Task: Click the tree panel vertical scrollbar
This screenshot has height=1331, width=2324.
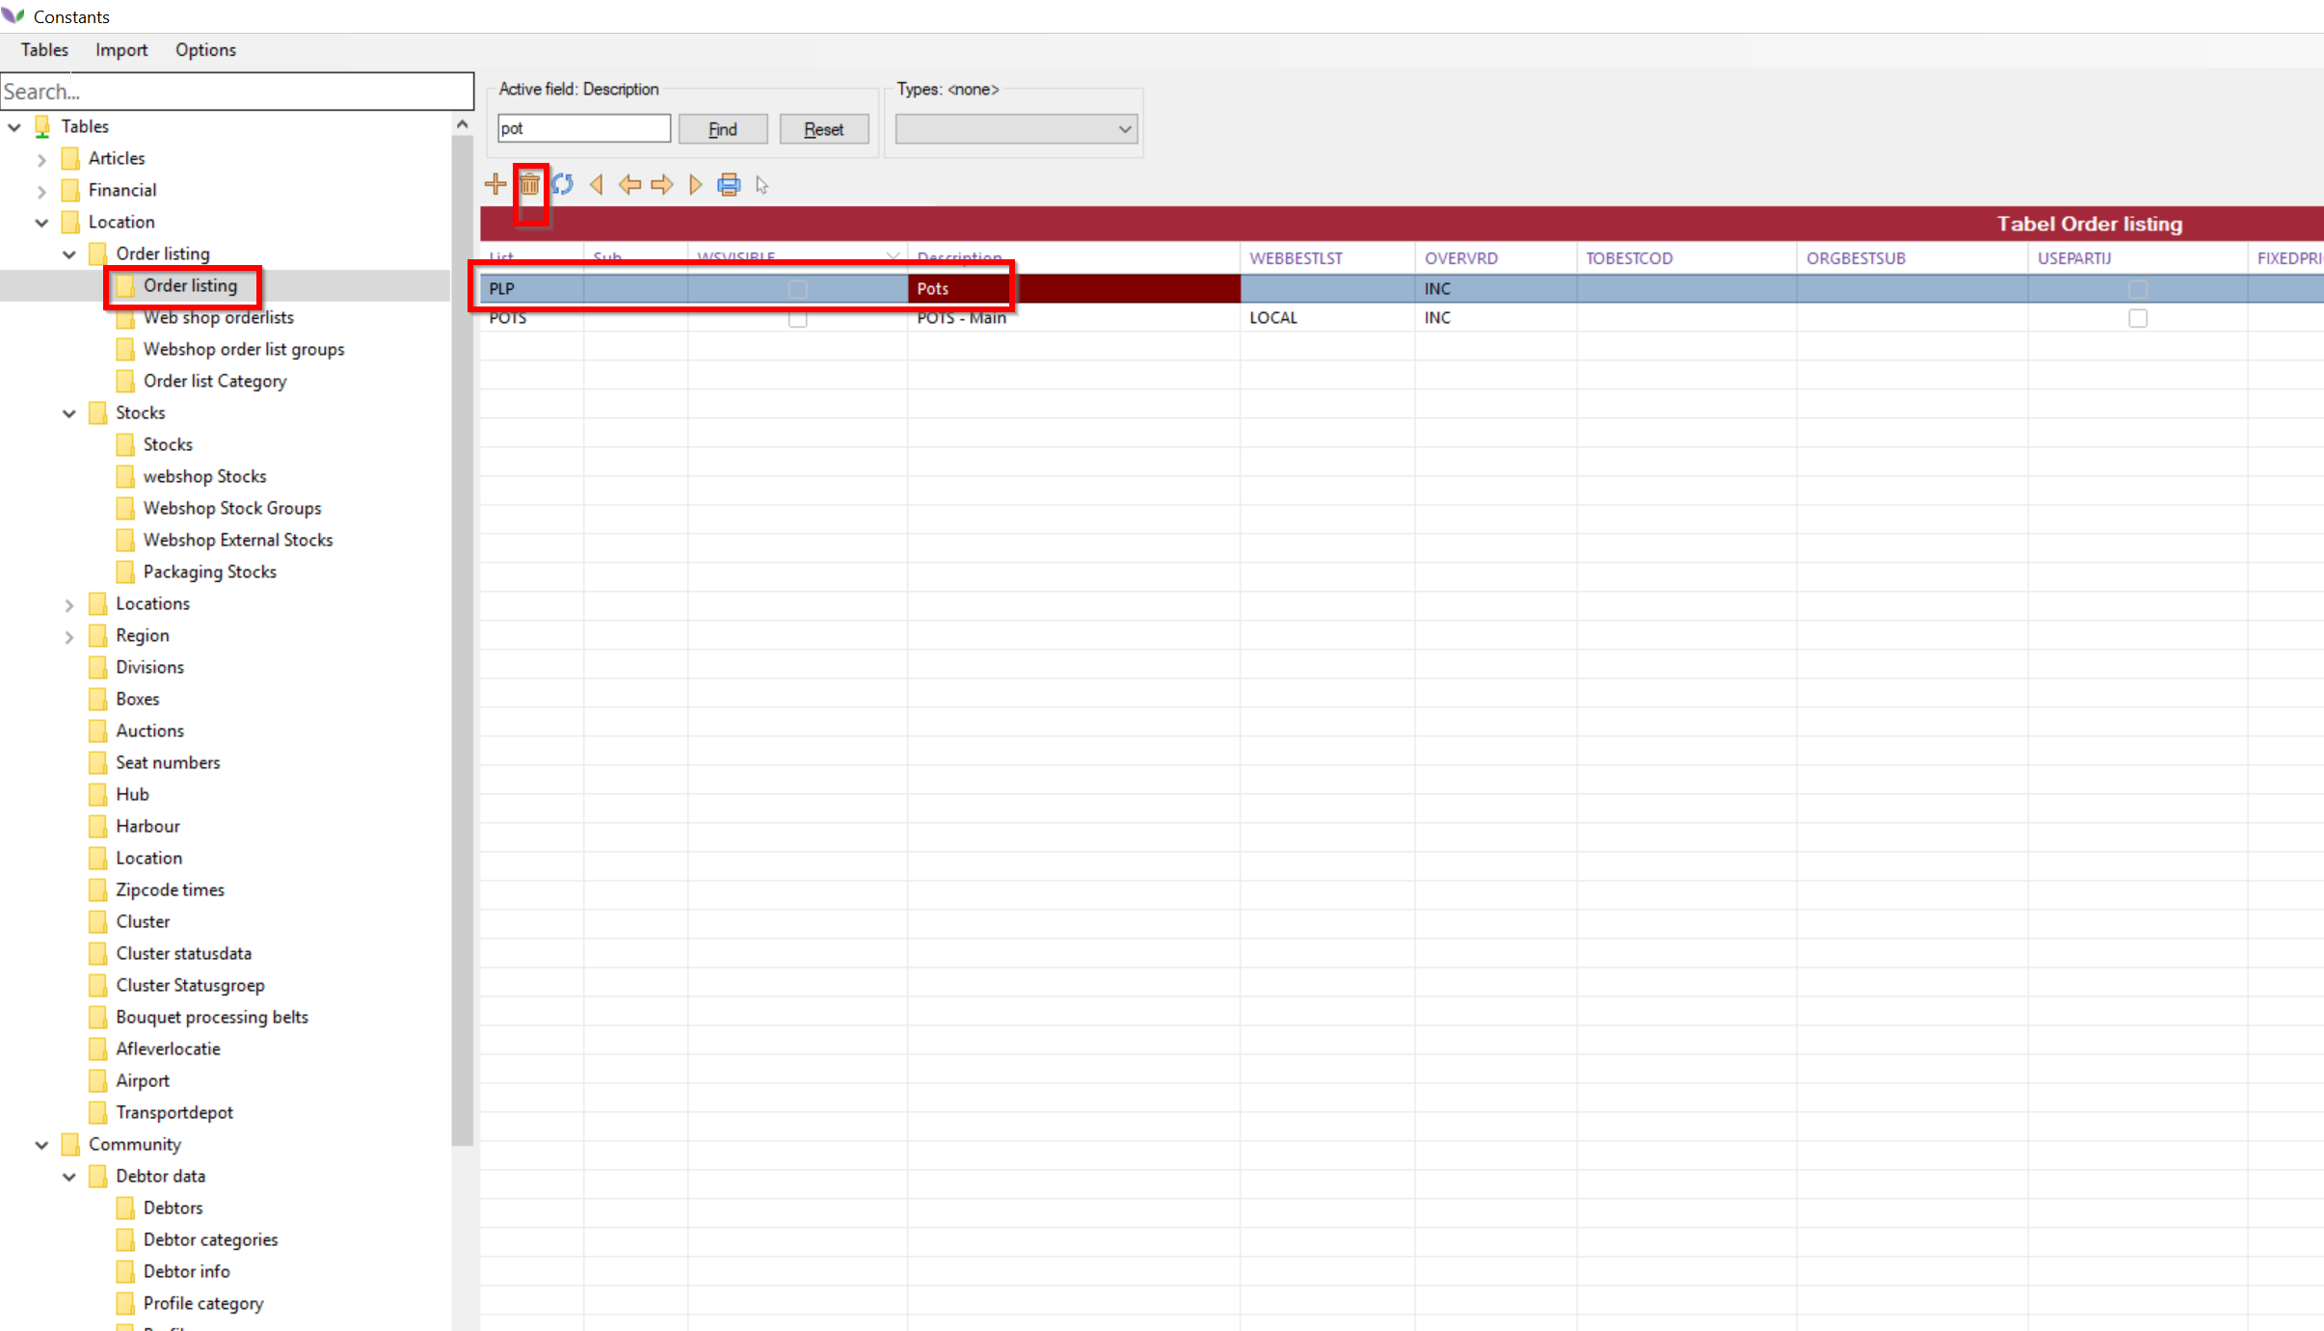Action: (463, 636)
